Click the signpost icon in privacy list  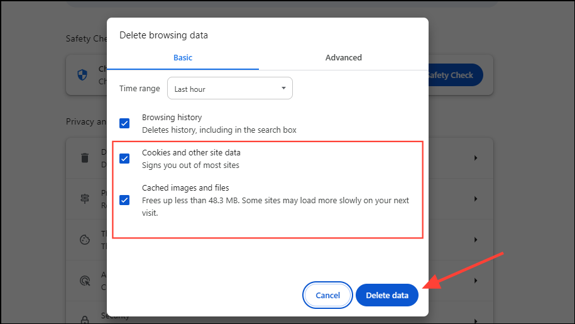85,199
